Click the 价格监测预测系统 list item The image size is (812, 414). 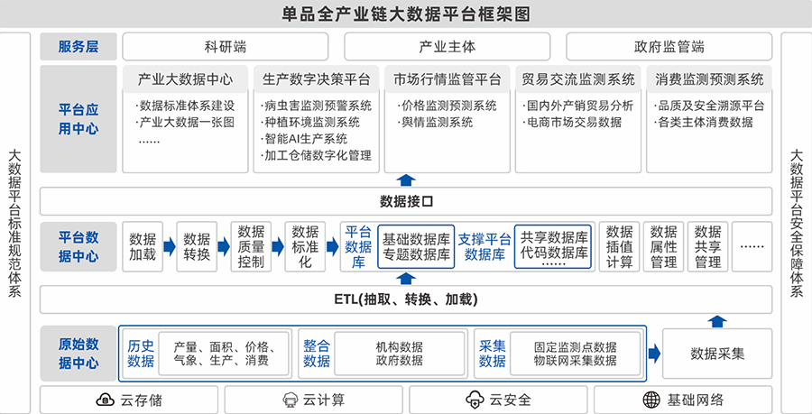pos(448,106)
